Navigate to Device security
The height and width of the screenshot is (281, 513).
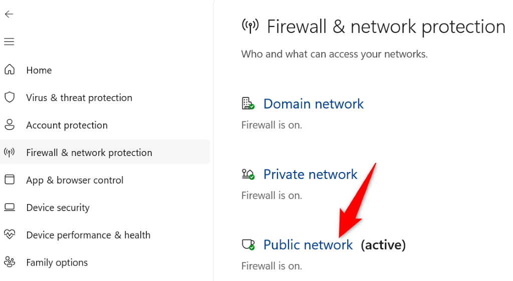[58, 207]
